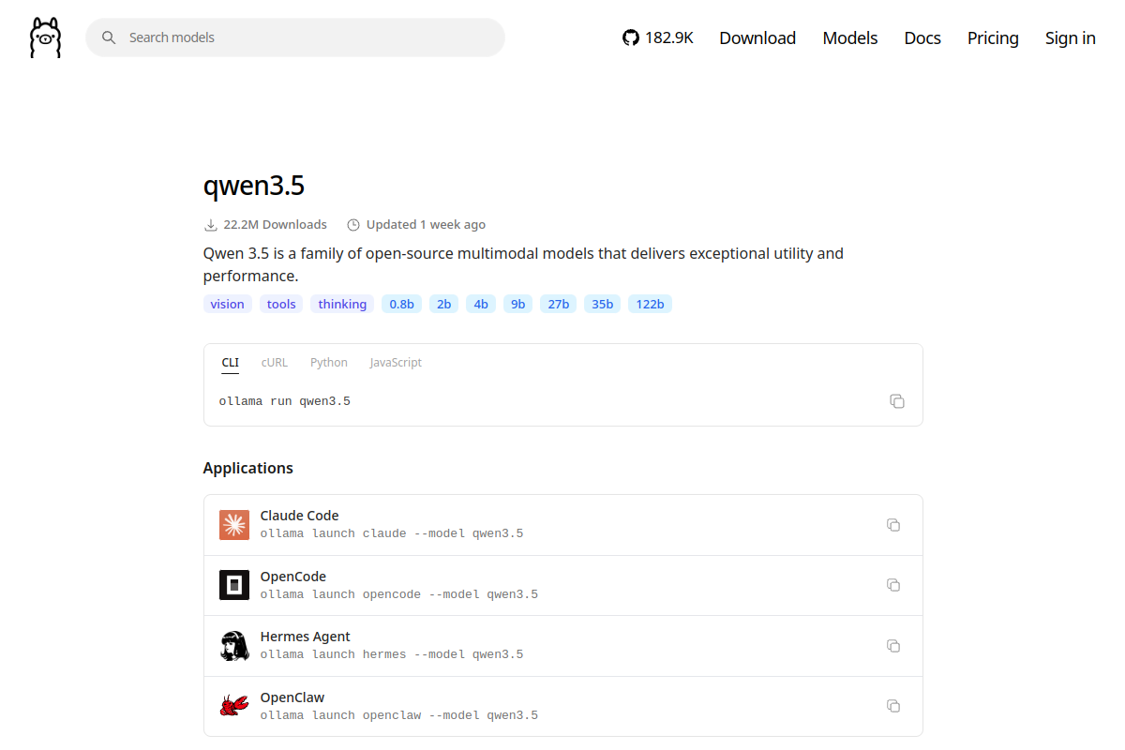Focus the Search models field
The height and width of the screenshot is (750, 1125).
pyautogui.click(x=295, y=37)
